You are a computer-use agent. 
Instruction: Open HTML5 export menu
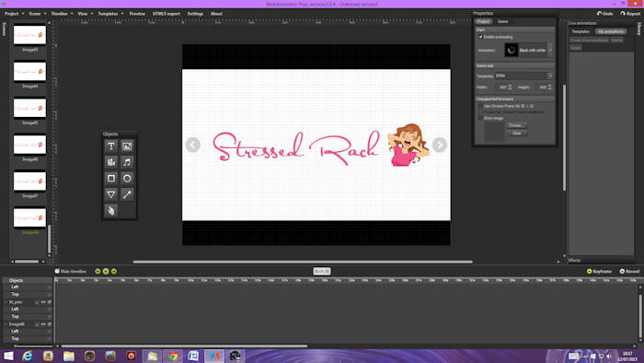point(166,14)
